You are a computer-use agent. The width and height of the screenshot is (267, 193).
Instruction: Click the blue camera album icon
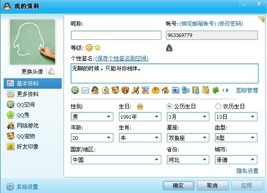click(x=176, y=90)
